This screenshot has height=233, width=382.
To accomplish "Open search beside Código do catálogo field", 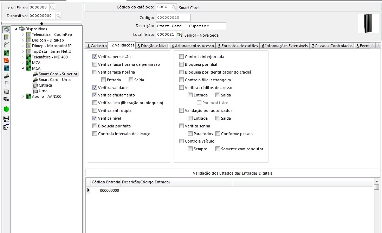I will point(174,7).
